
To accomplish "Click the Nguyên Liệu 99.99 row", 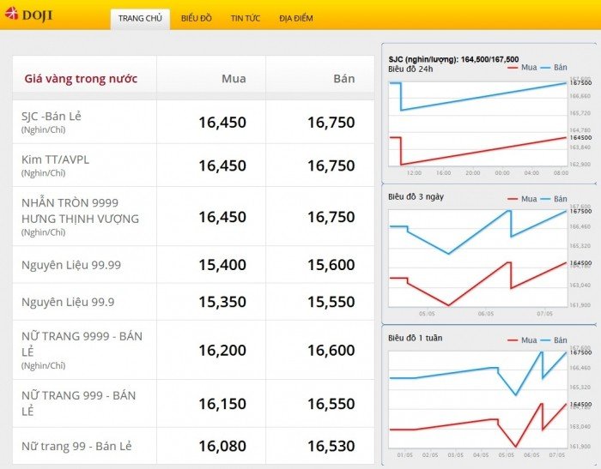I will coord(193,265).
